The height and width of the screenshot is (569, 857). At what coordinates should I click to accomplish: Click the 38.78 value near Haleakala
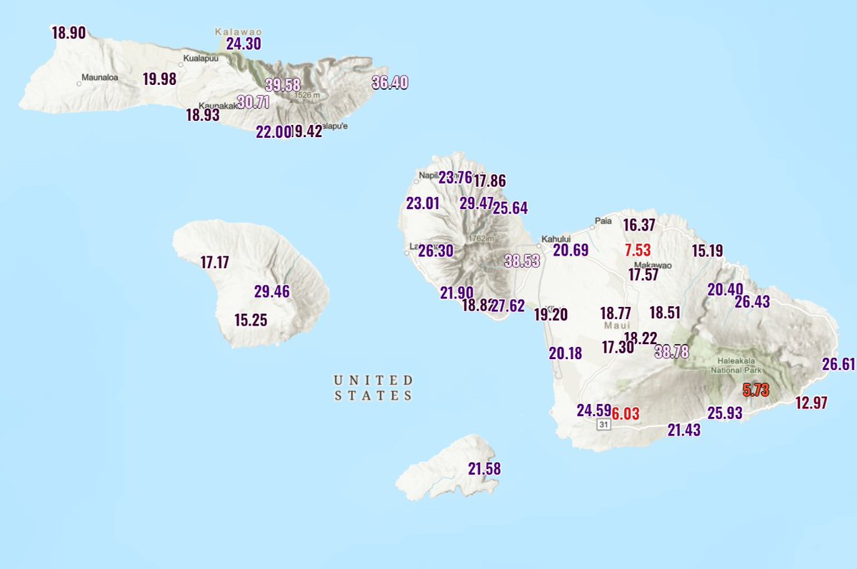coord(671,351)
